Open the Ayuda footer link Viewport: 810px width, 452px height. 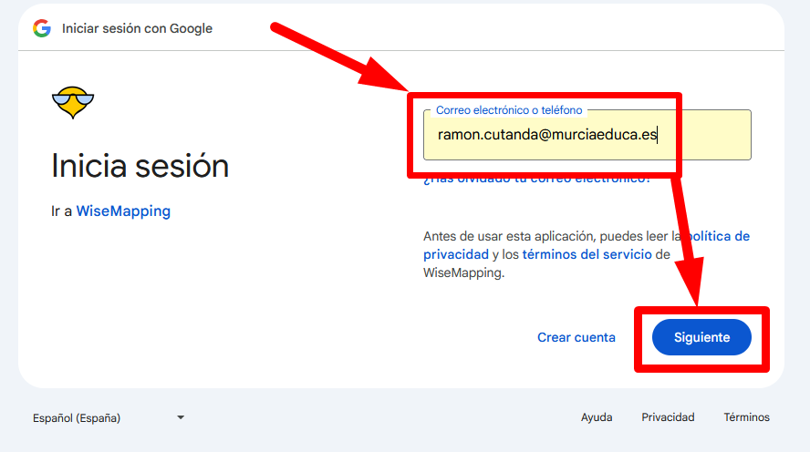tap(597, 416)
